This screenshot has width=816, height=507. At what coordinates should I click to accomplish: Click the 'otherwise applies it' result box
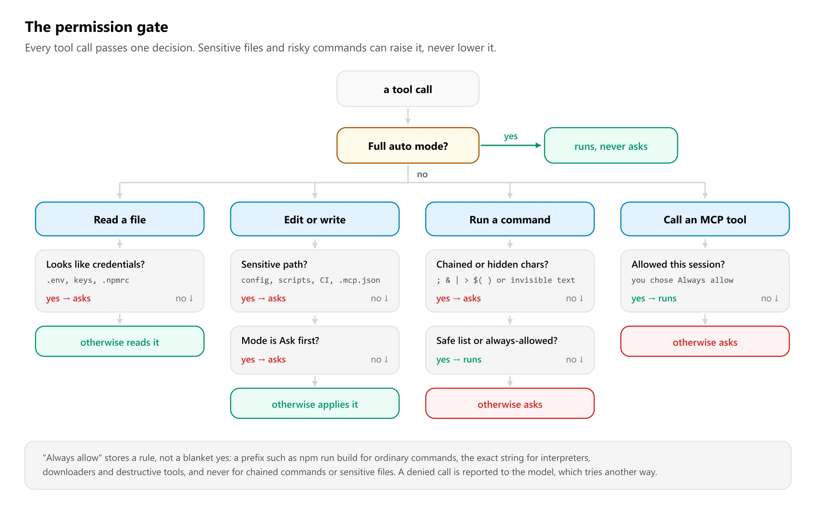point(315,403)
